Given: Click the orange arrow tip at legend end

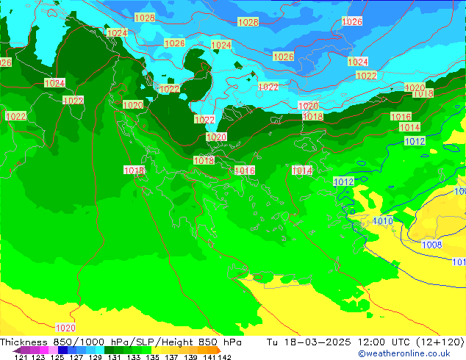Looking at the screenshot, I should [219, 350].
